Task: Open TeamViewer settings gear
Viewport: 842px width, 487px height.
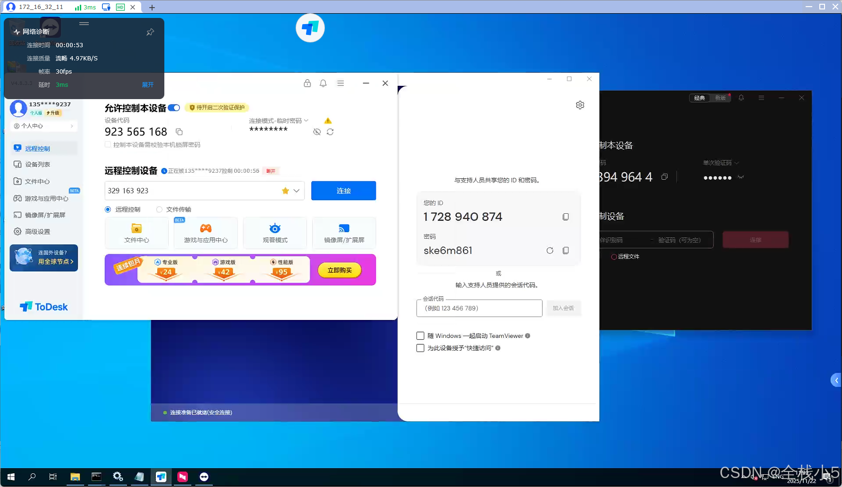Action: [580, 105]
